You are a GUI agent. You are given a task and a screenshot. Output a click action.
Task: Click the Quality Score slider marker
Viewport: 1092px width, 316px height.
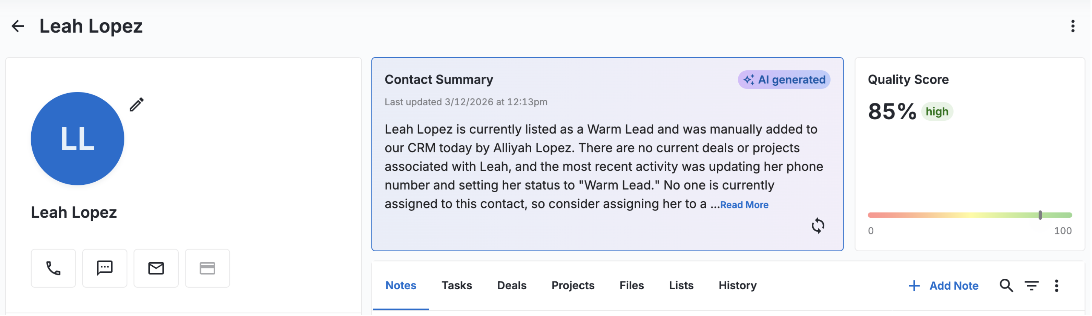point(1041,215)
